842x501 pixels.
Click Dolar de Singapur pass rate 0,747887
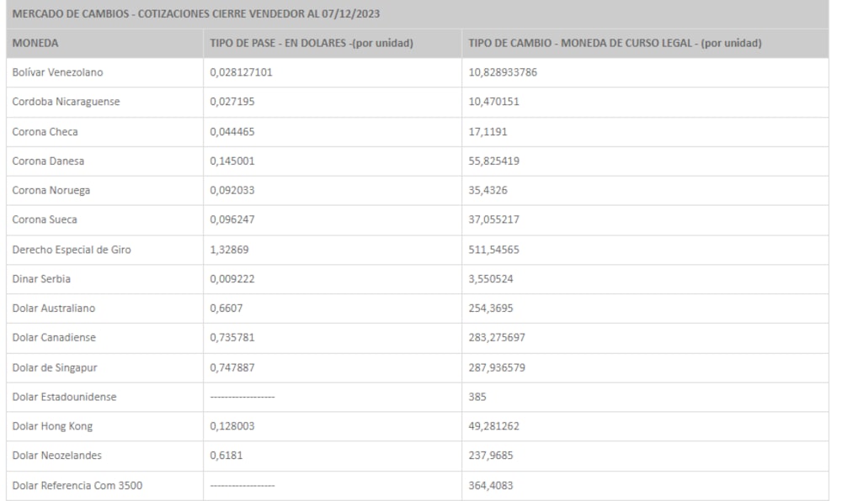(x=232, y=367)
